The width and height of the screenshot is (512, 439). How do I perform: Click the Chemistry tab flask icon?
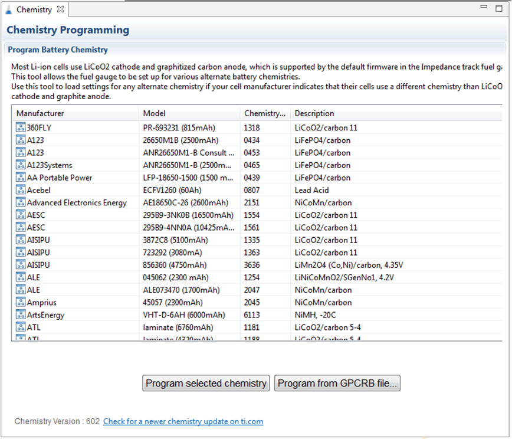click(x=9, y=9)
